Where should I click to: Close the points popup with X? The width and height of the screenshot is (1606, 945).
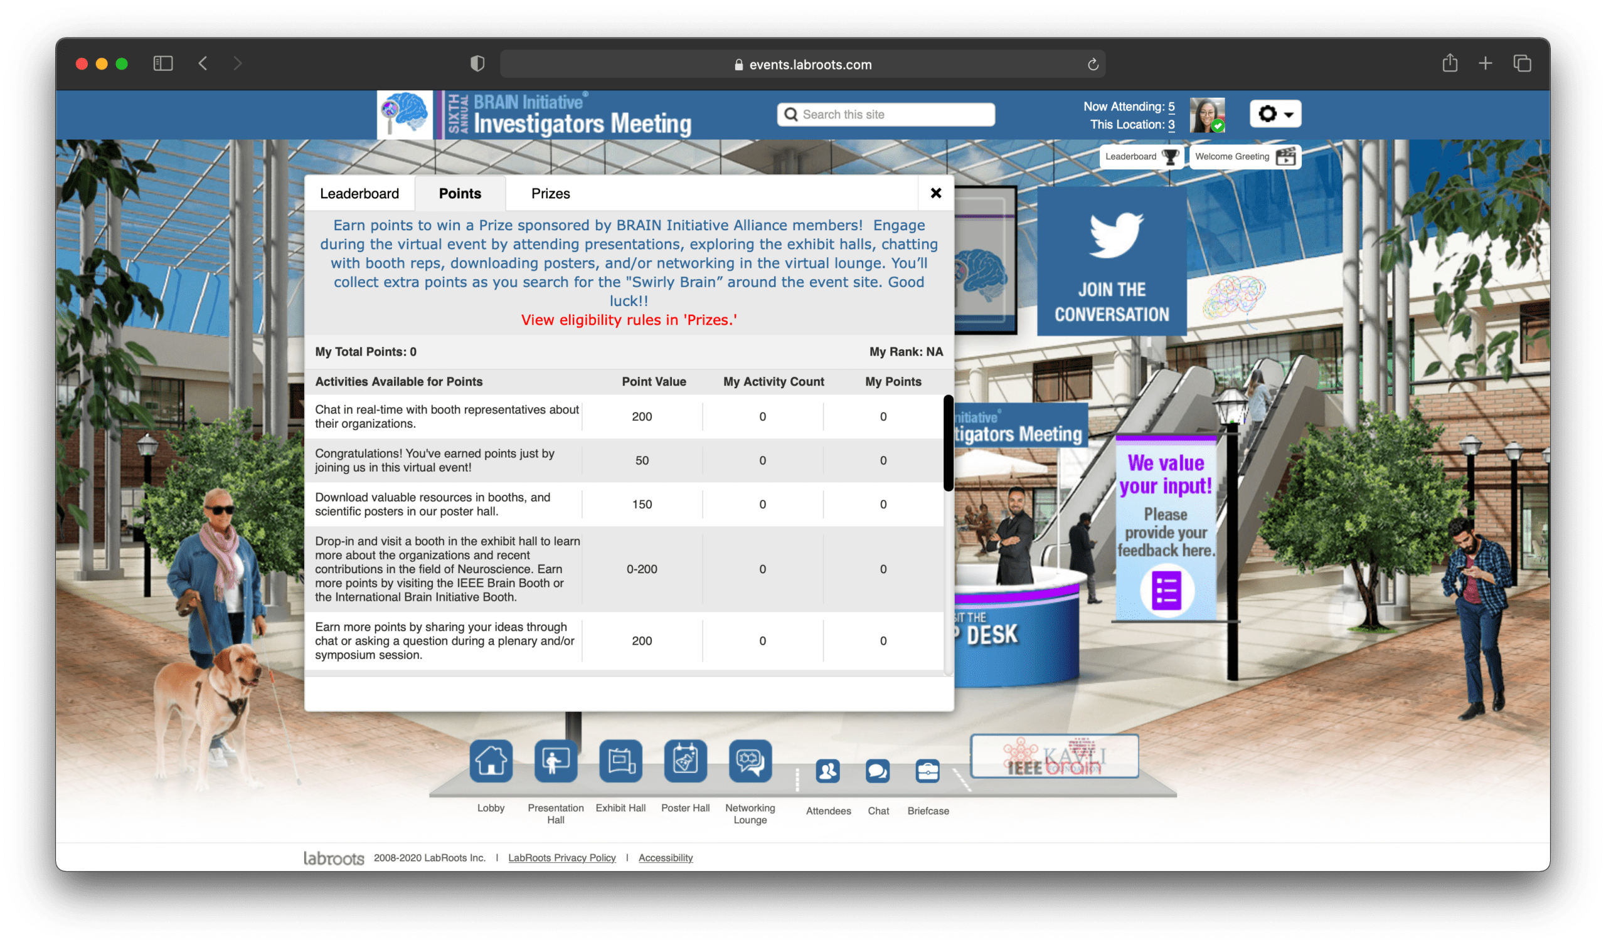click(935, 193)
